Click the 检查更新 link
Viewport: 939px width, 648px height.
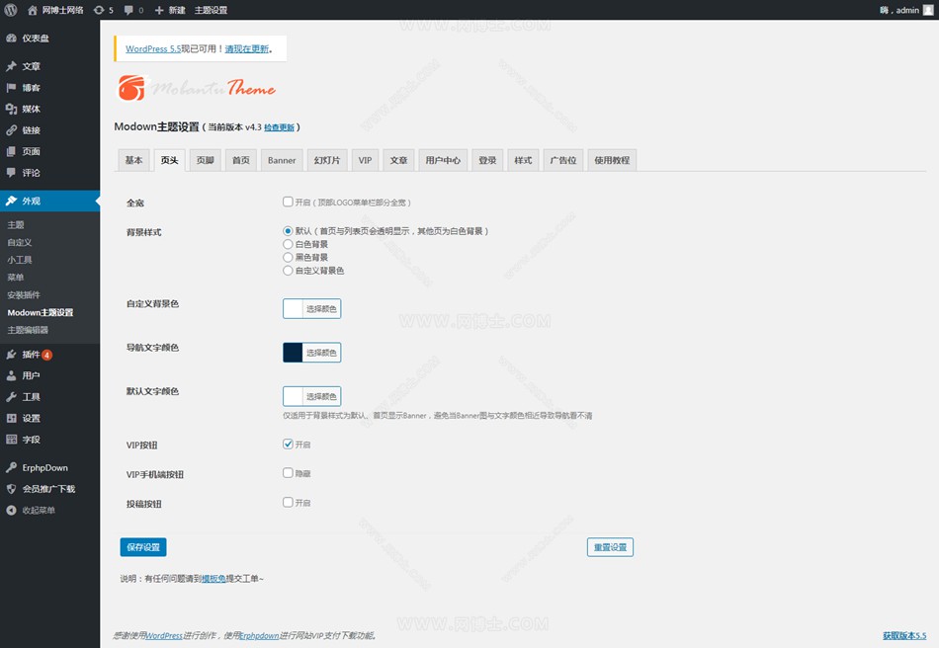point(279,127)
